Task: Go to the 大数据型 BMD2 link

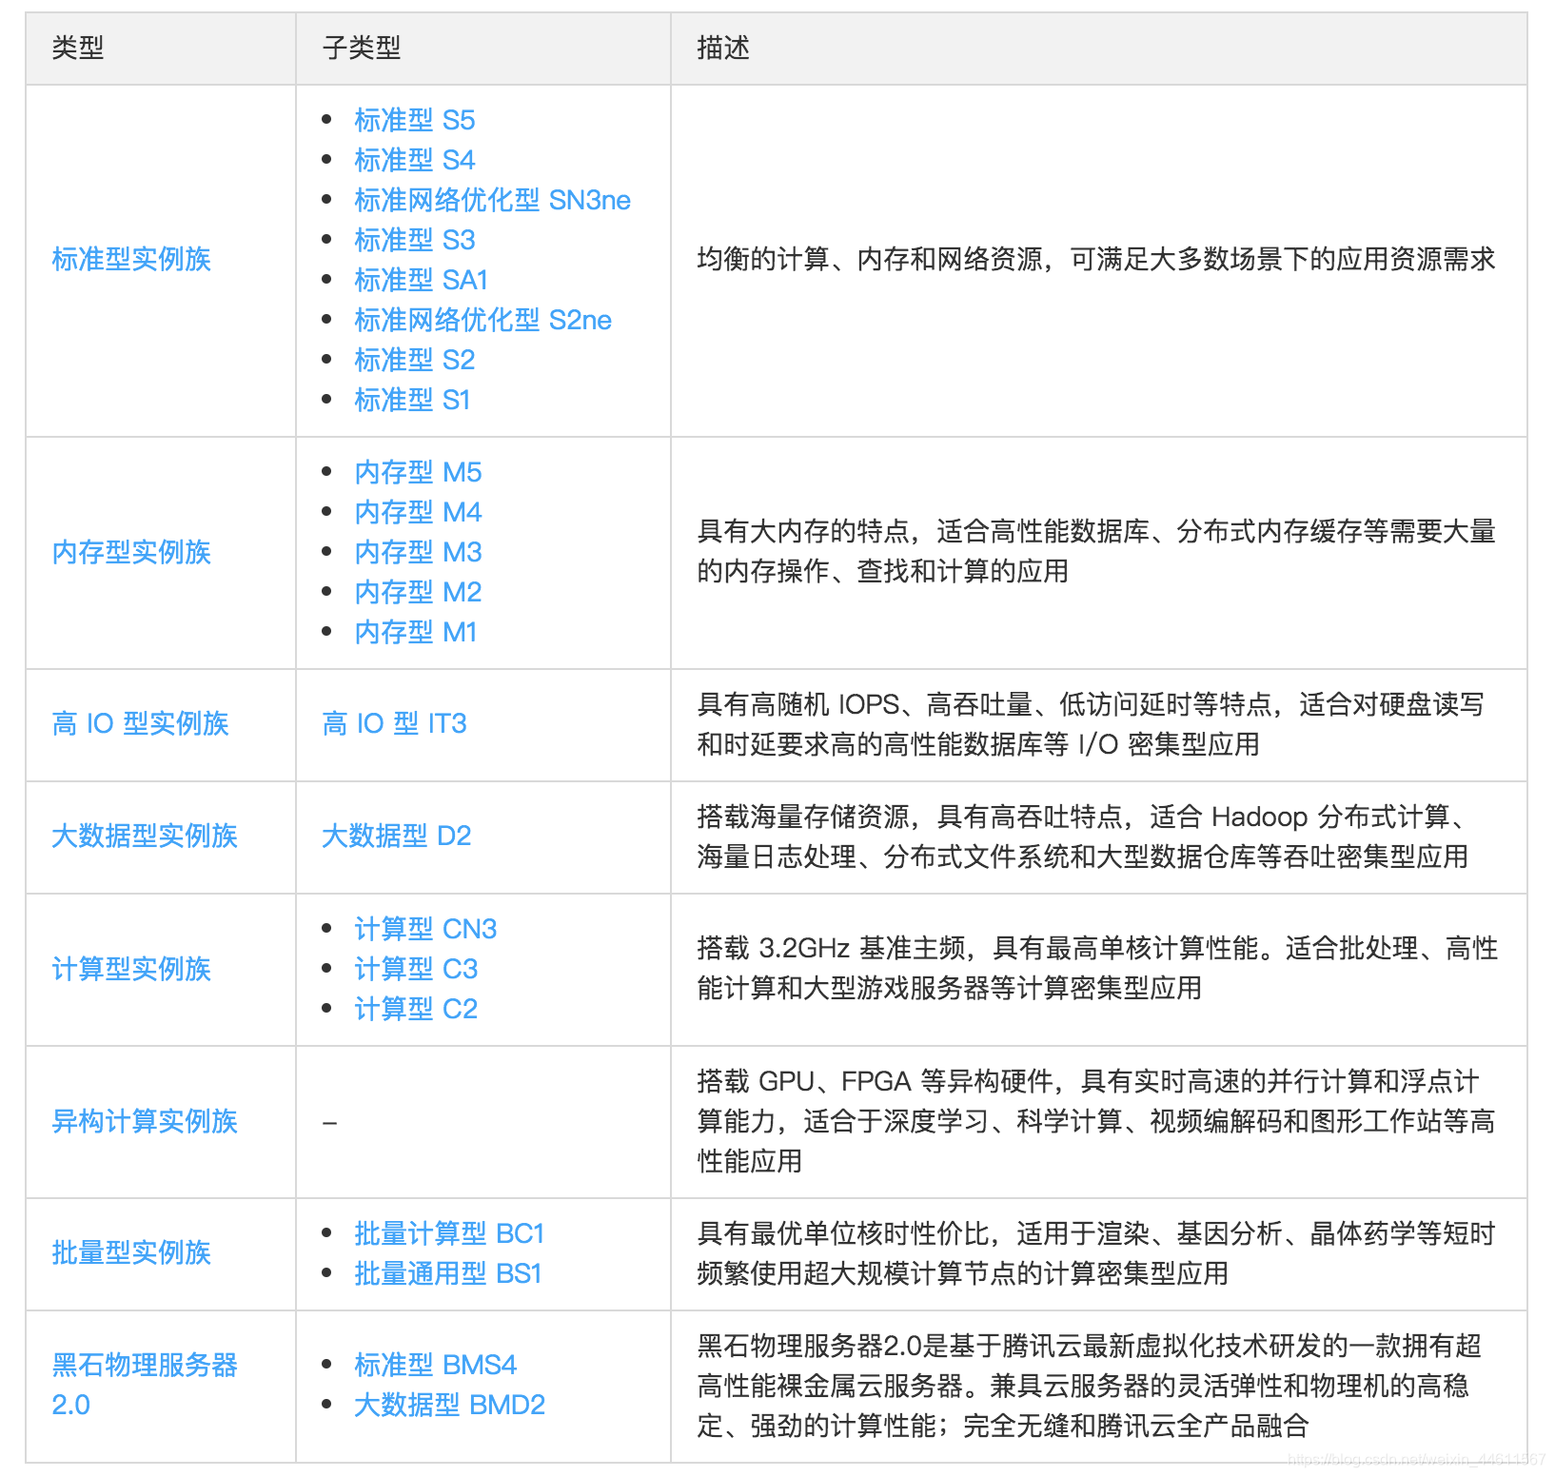Action: [x=449, y=1405]
